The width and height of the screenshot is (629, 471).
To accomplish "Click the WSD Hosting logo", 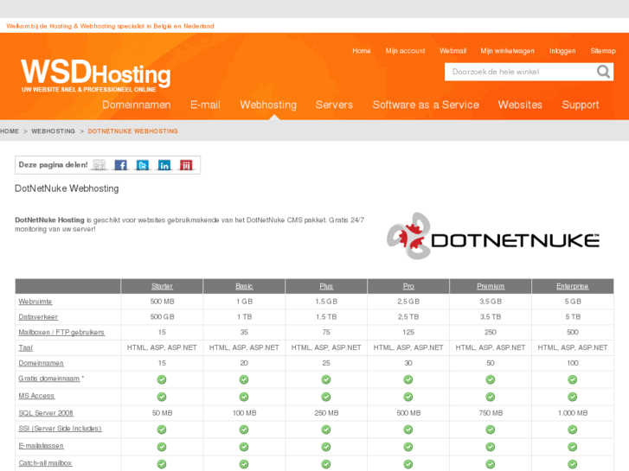I will pos(96,75).
